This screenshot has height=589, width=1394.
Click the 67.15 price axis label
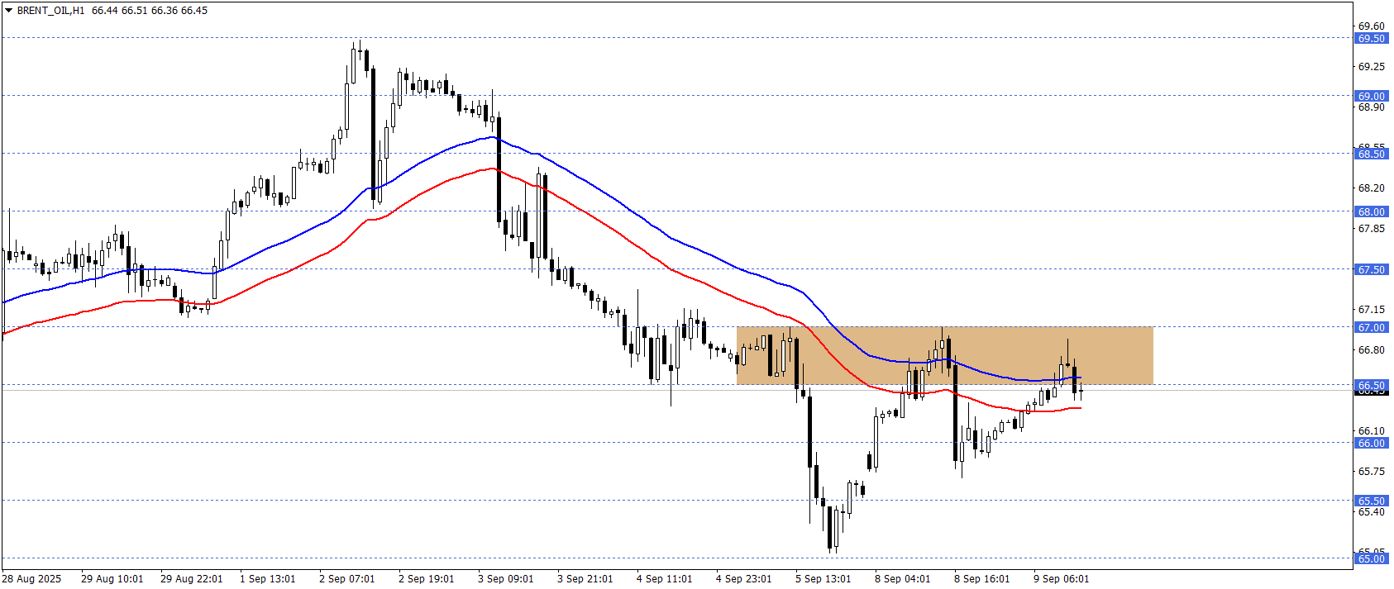tap(1372, 310)
